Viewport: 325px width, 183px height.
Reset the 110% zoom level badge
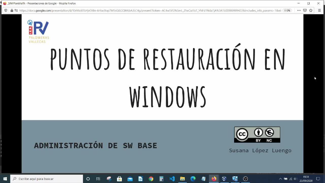[x=287, y=10]
